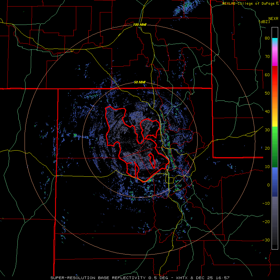The width and height of the screenshot is (280, 280).
Task: Click the -30 value on the dBZ scale
Action: click(x=266, y=240)
